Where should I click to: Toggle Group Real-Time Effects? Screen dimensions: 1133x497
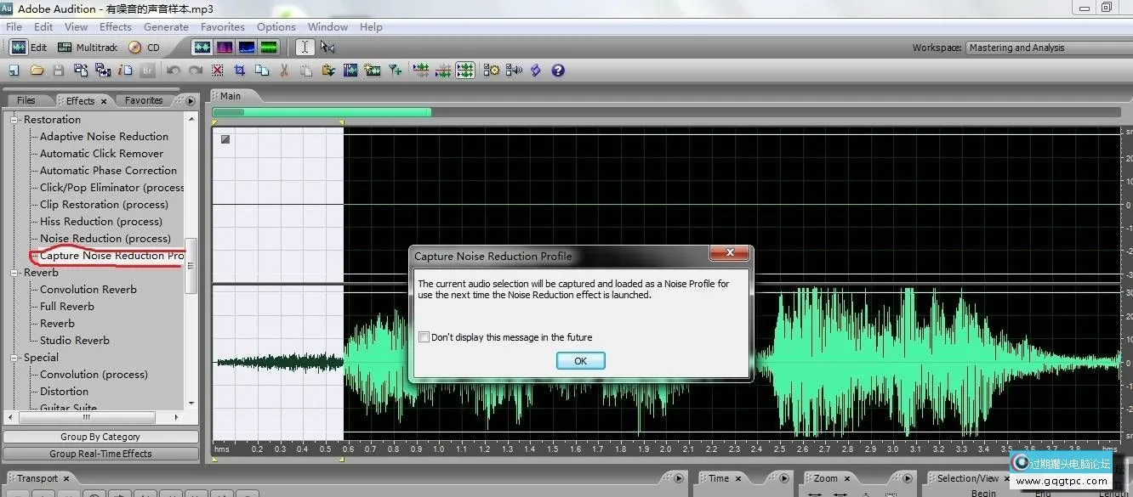pos(100,454)
